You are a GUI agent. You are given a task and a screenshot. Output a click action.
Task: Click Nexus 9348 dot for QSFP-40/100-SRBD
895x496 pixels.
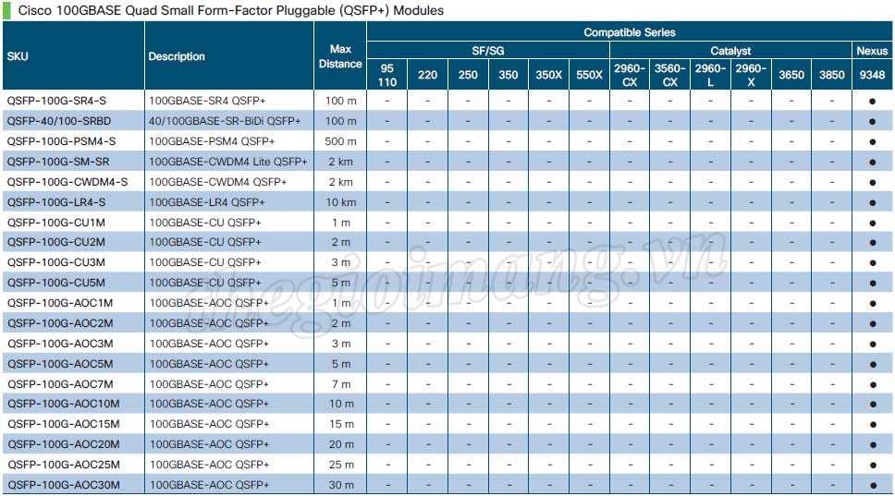click(x=872, y=122)
